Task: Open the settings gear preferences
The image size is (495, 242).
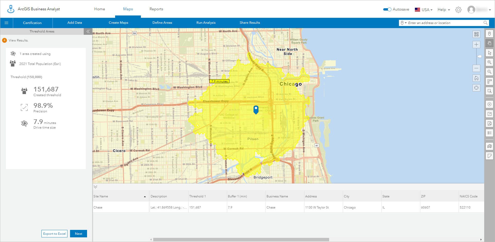Action: click(x=458, y=10)
